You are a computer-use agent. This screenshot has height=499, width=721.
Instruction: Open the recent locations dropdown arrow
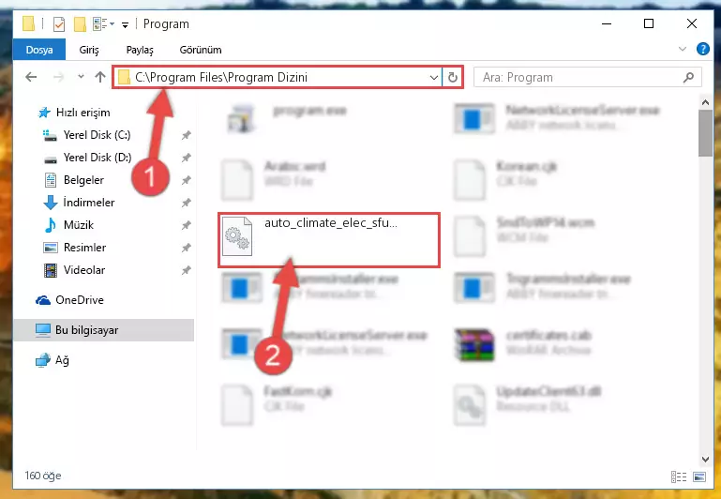81,77
